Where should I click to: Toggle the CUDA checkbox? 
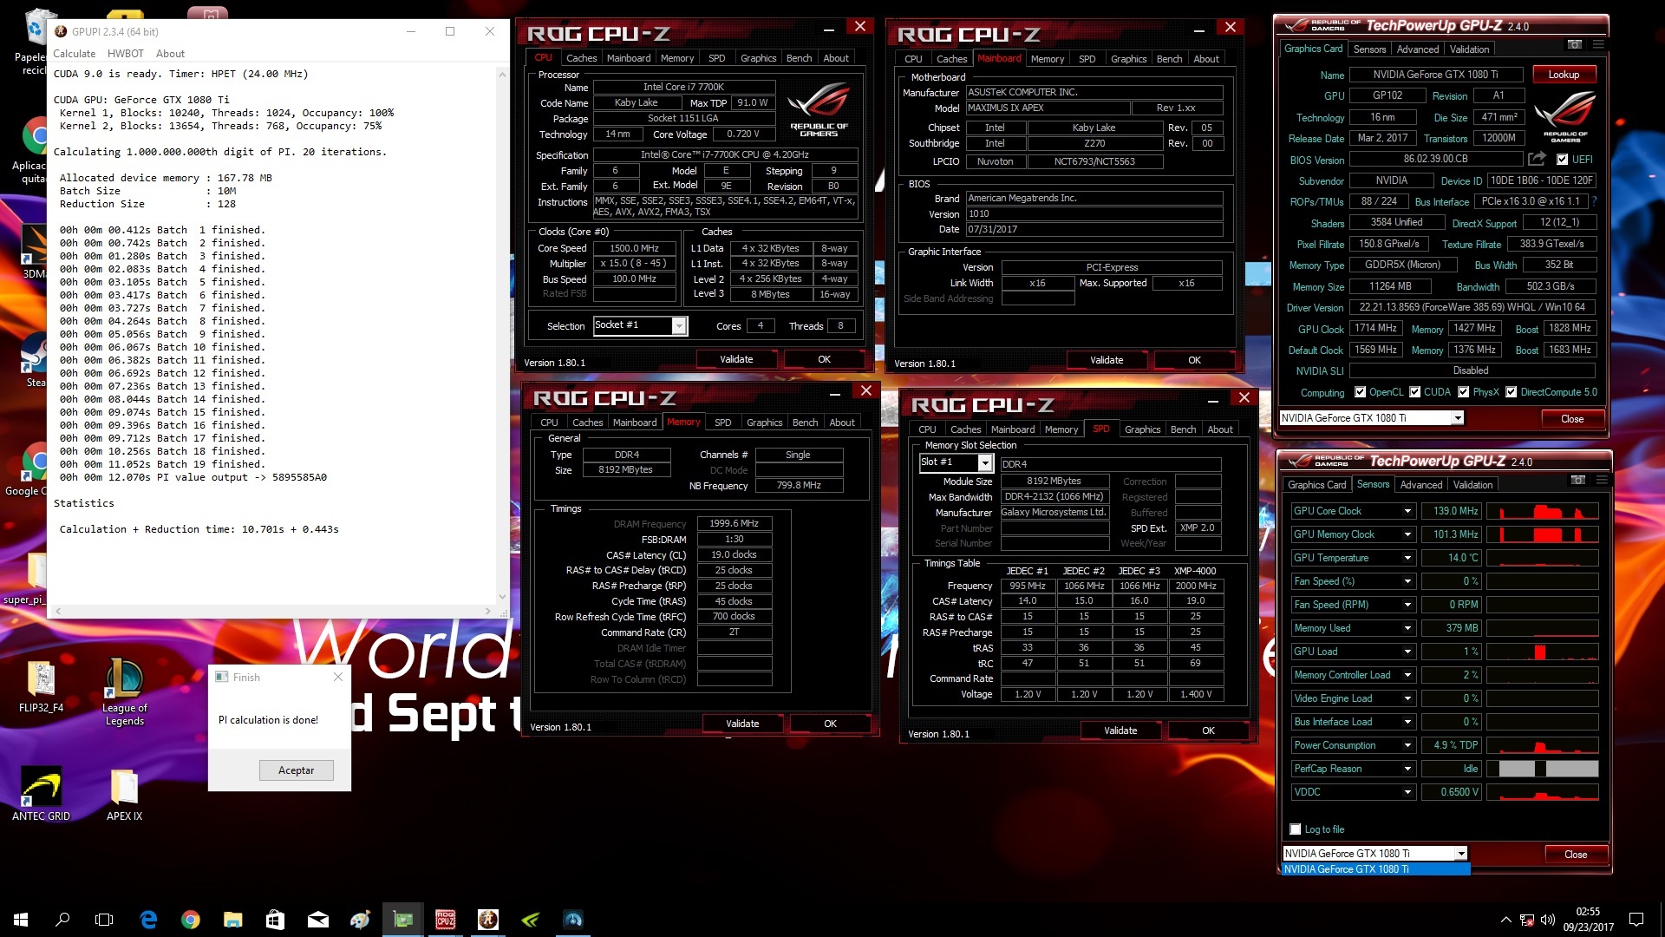point(1414,392)
